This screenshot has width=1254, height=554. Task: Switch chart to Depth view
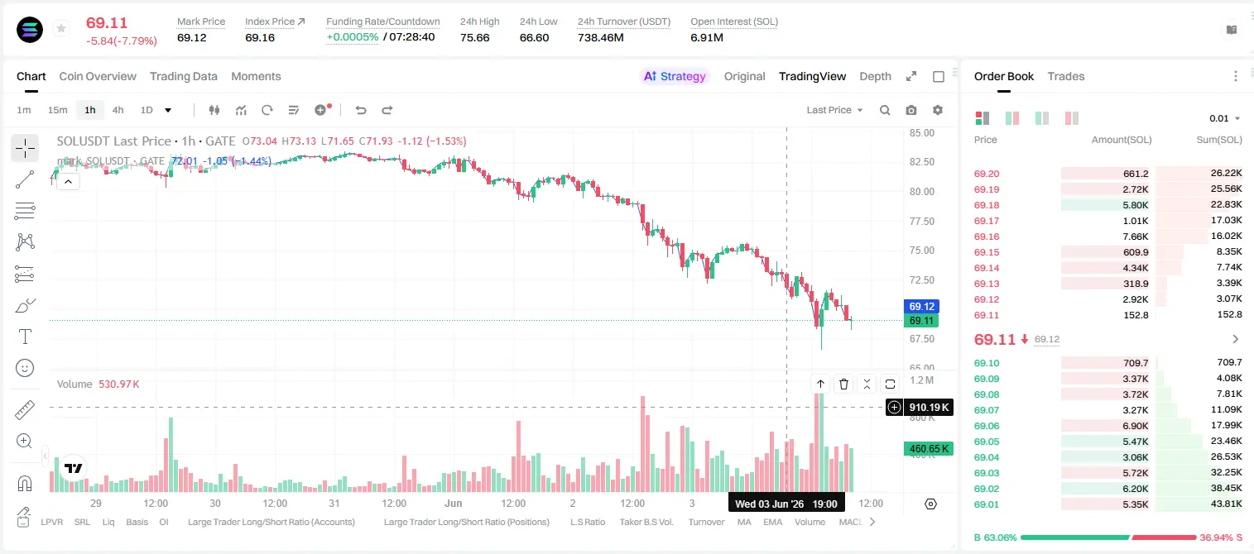875,76
